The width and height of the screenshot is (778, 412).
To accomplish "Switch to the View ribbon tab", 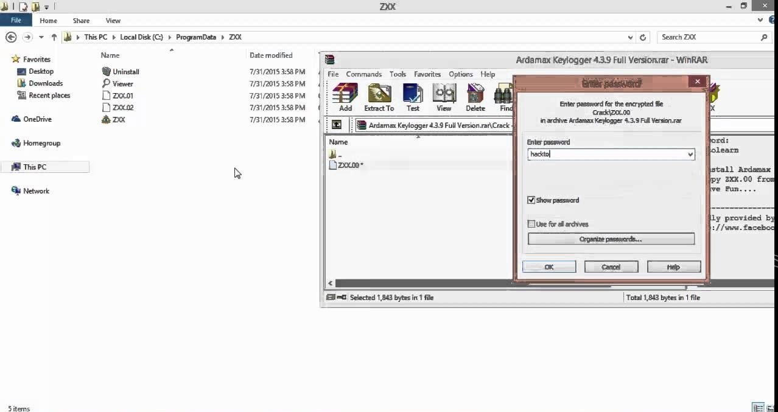I will [x=113, y=20].
